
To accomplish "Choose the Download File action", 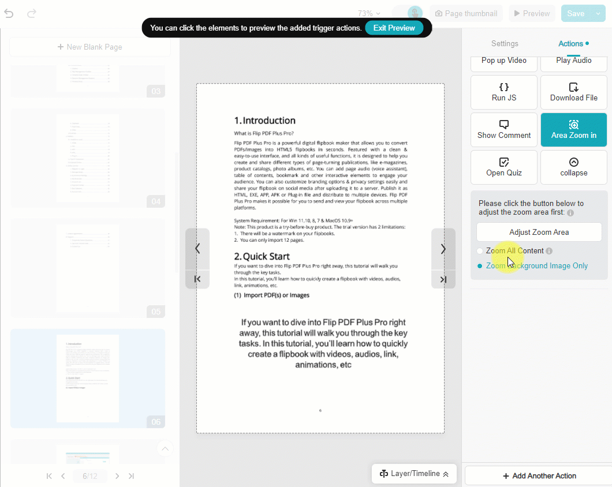I will tap(574, 92).
